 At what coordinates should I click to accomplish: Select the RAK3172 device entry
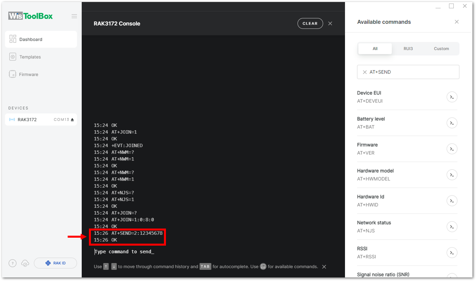(41, 119)
